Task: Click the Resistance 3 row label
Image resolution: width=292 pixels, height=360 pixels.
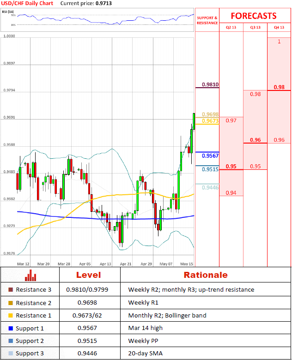Action: click(x=34, y=290)
